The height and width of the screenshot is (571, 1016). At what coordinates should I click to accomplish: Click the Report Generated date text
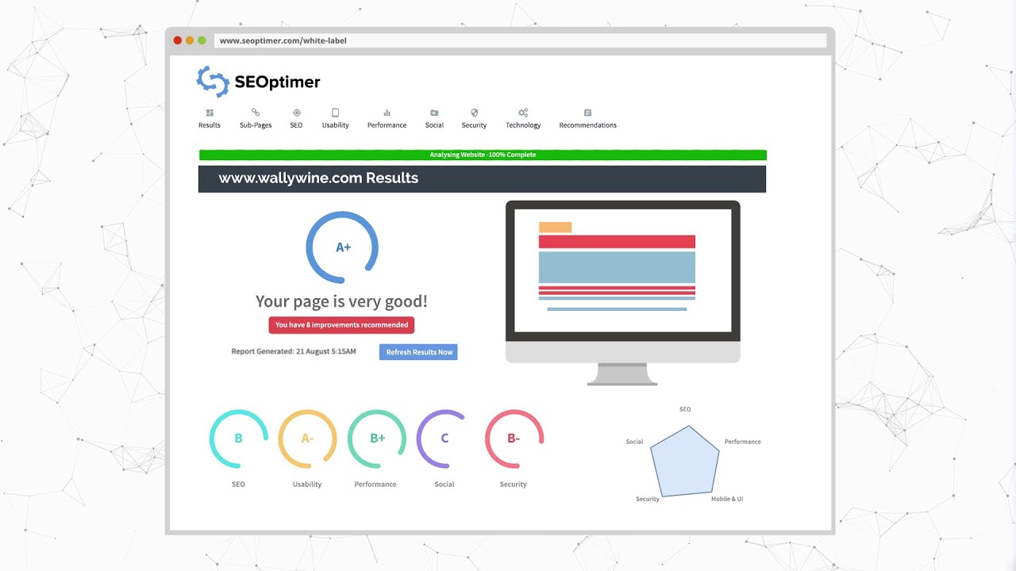click(294, 351)
